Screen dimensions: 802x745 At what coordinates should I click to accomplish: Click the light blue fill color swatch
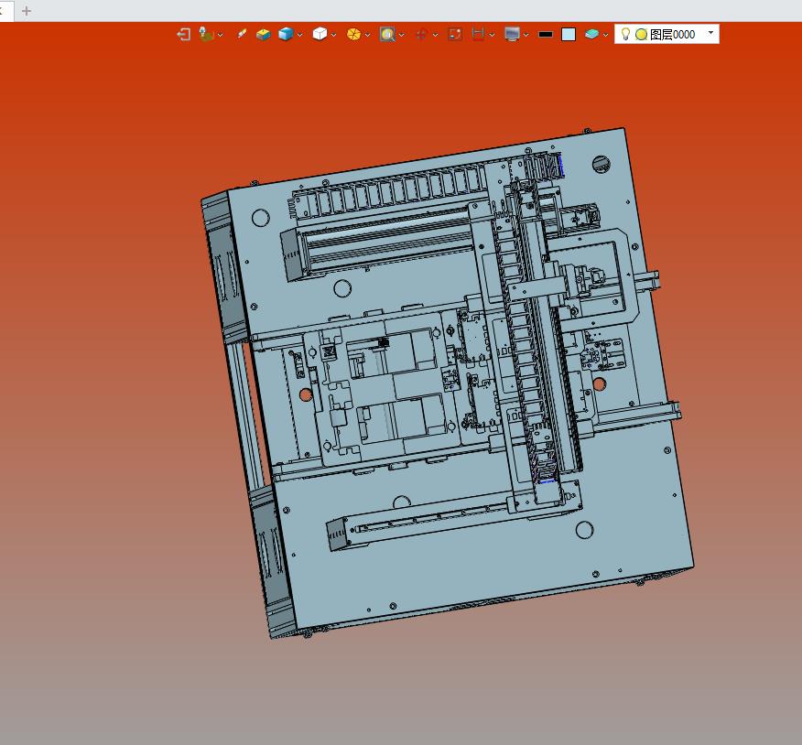(569, 34)
